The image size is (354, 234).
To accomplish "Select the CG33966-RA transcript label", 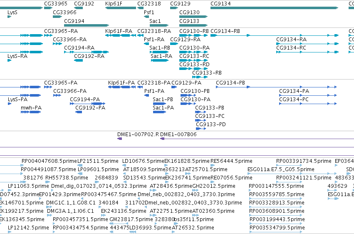I will point(70,39).
